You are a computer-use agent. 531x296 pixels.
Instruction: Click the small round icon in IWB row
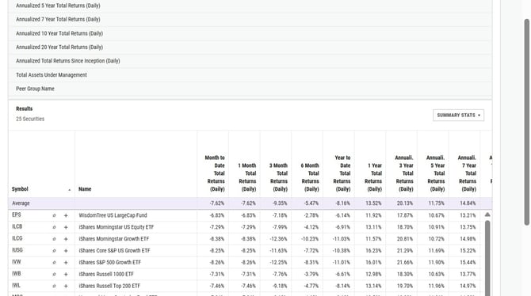pyautogui.click(x=54, y=275)
